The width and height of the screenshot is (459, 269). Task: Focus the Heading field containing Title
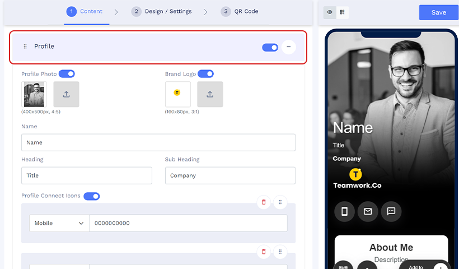tap(87, 175)
